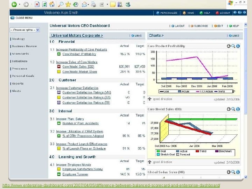Click the green browser Back arrow

tap(14, 4)
